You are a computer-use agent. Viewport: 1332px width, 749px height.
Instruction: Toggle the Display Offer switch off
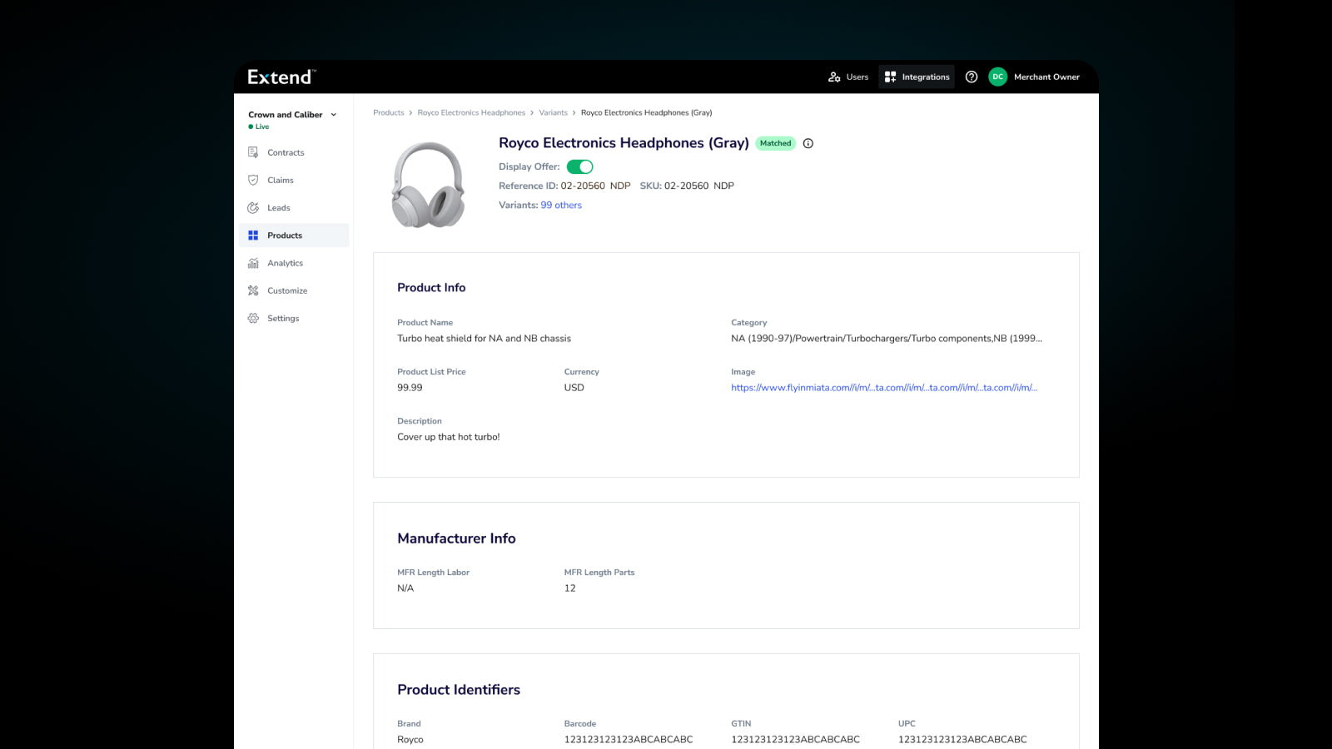click(x=579, y=166)
